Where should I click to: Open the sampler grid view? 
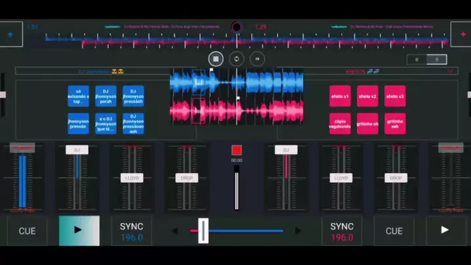(216, 59)
